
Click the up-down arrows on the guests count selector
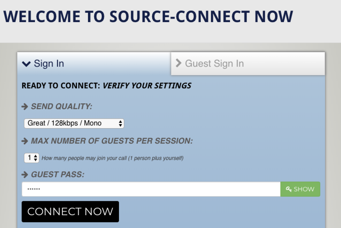(x=36, y=158)
